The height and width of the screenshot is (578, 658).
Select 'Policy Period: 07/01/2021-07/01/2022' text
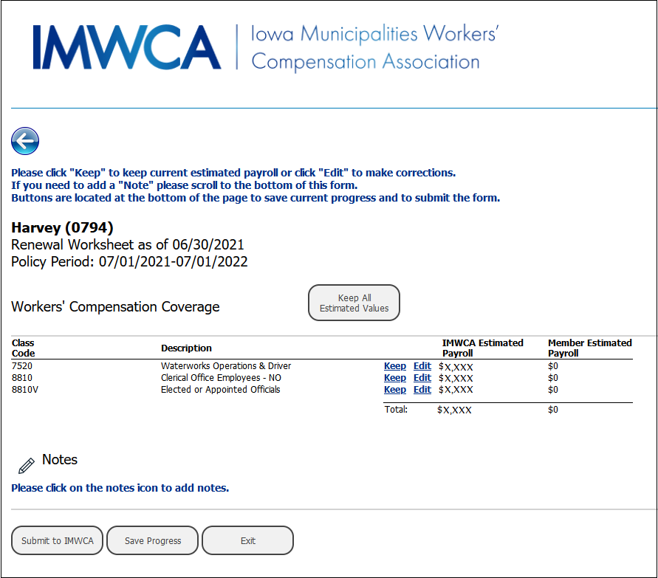coord(129,262)
